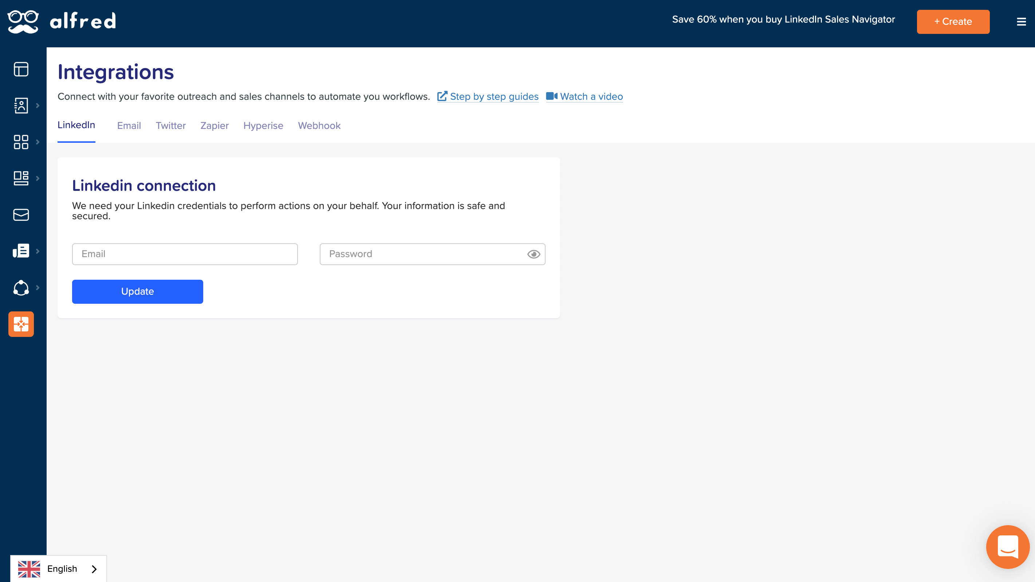
Task: Open the Network sharing sidebar icon
Action: pyautogui.click(x=21, y=287)
